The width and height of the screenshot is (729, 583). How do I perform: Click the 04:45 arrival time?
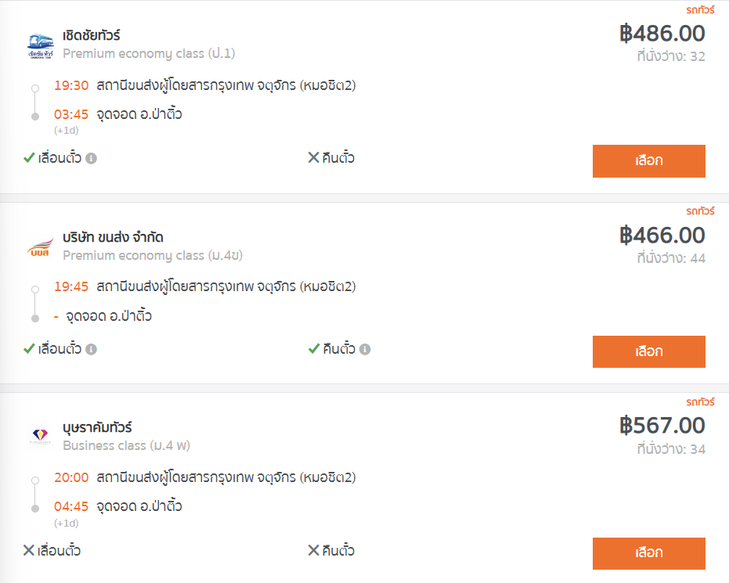tap(71, 506)
